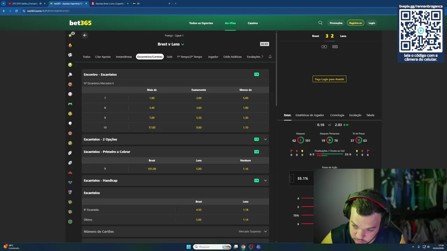
Task: Click Faça Login para Assistir
Action: 329,79
